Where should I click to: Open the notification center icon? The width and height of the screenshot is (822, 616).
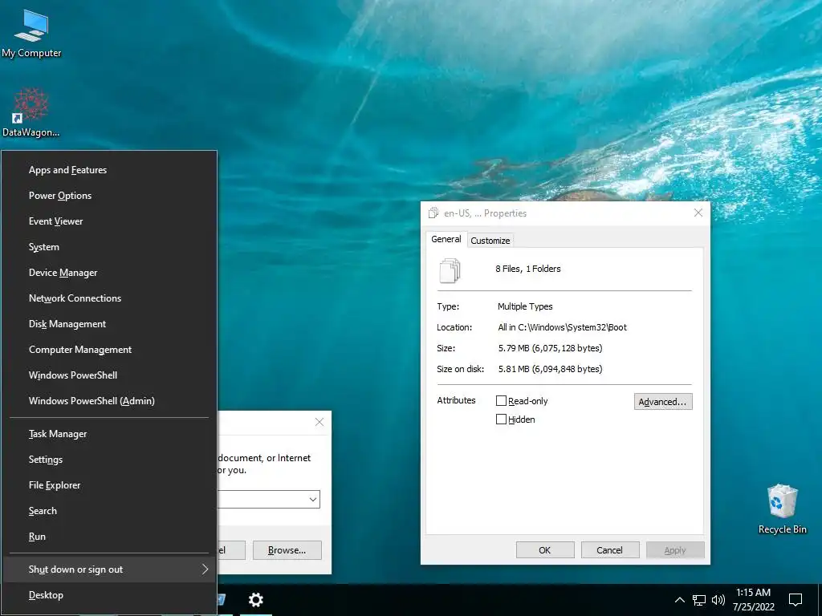(x=796, y=600)
